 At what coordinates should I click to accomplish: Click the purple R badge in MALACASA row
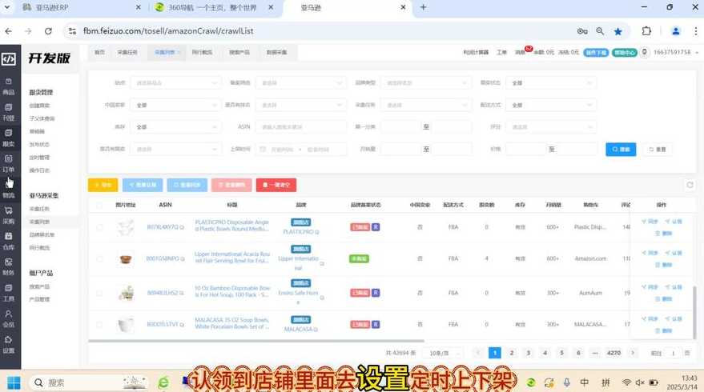(376, 324)
